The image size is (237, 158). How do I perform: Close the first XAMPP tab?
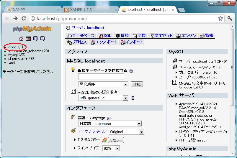(58, 10)
